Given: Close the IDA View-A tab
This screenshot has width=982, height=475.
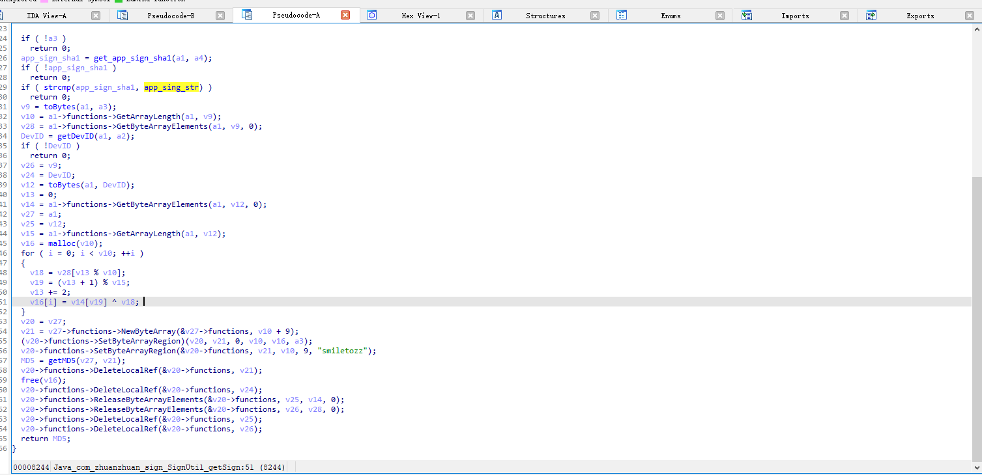Looking at the screenshot, I should [x=96, y=16].
